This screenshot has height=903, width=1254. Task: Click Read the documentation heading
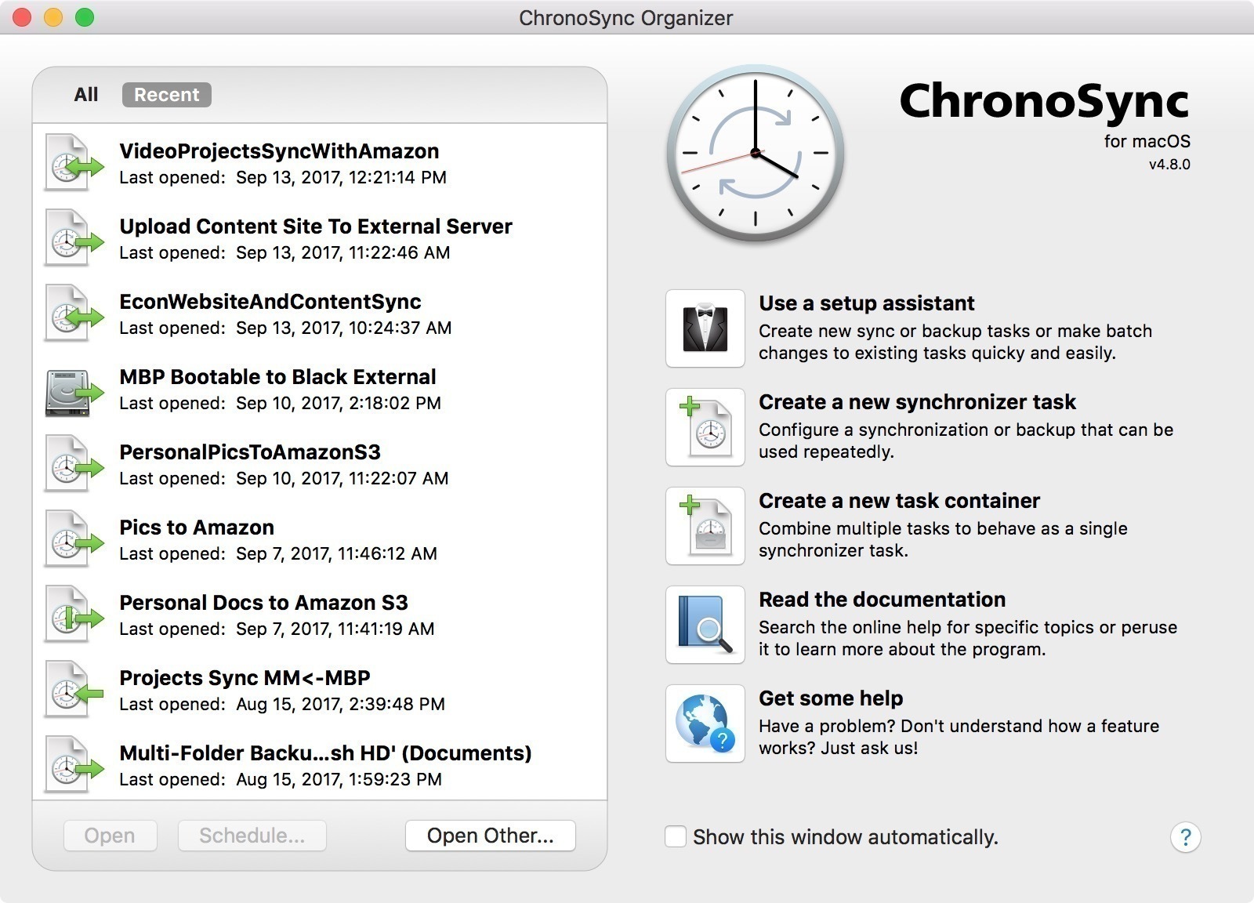pos(882,600)
